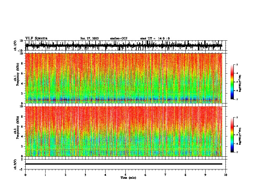Click tick label "7" on the Time axis
Image resolution: width=254 pixels, height=196 pixels.
165,175
